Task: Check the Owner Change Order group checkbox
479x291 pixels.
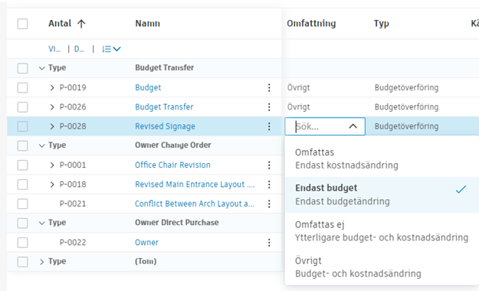Action: (22, 145)
